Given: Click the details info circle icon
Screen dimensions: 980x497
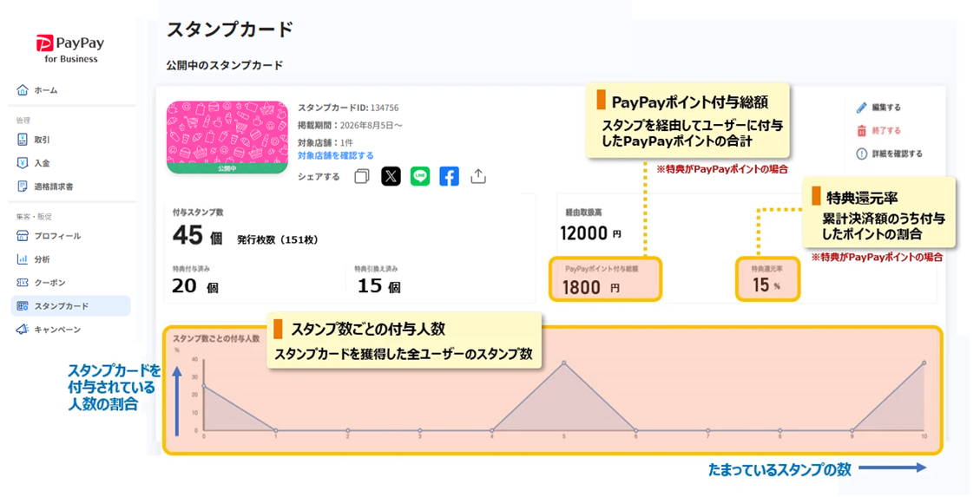Looking at the screenshot, I should (x=862, y=154).
